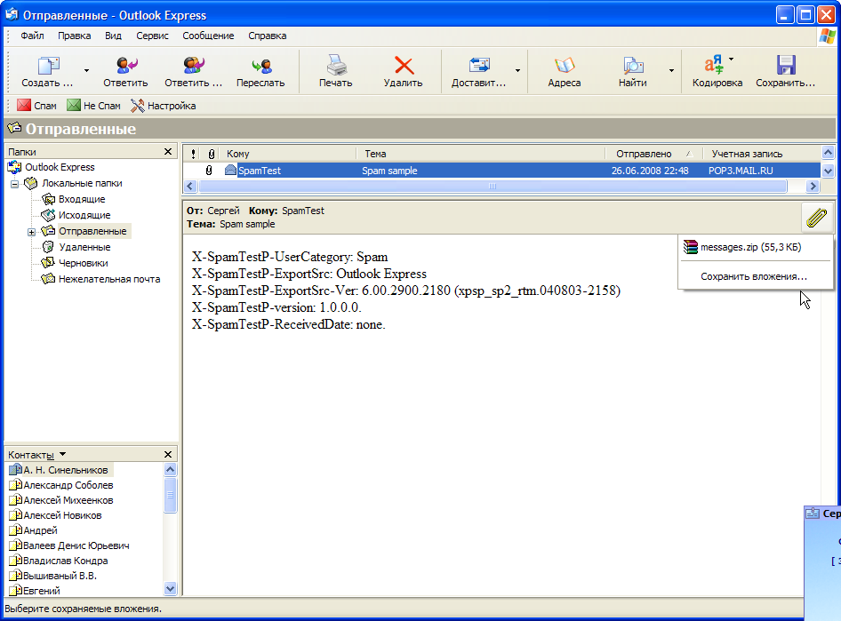Viewport: 841px width, 621px height.
Task: Click the message list scroll left arrow
Action: (190, 187)
